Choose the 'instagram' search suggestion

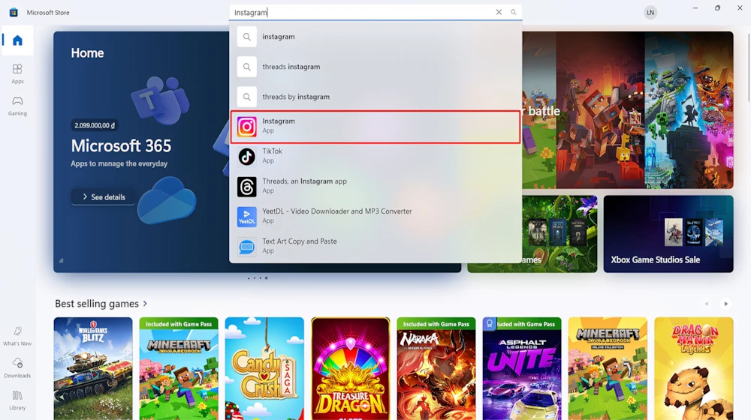click(375, 37)
